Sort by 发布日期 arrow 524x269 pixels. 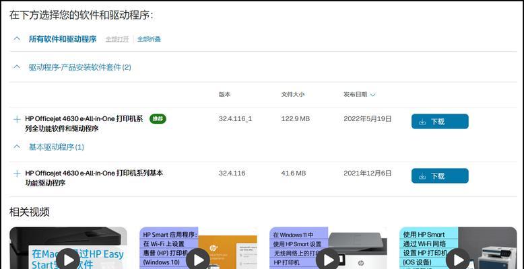click(x=373, y=95)
